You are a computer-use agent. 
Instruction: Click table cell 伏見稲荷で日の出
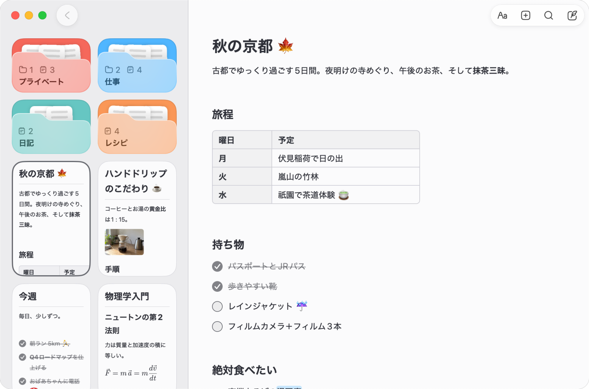click(x=346, y=158)
